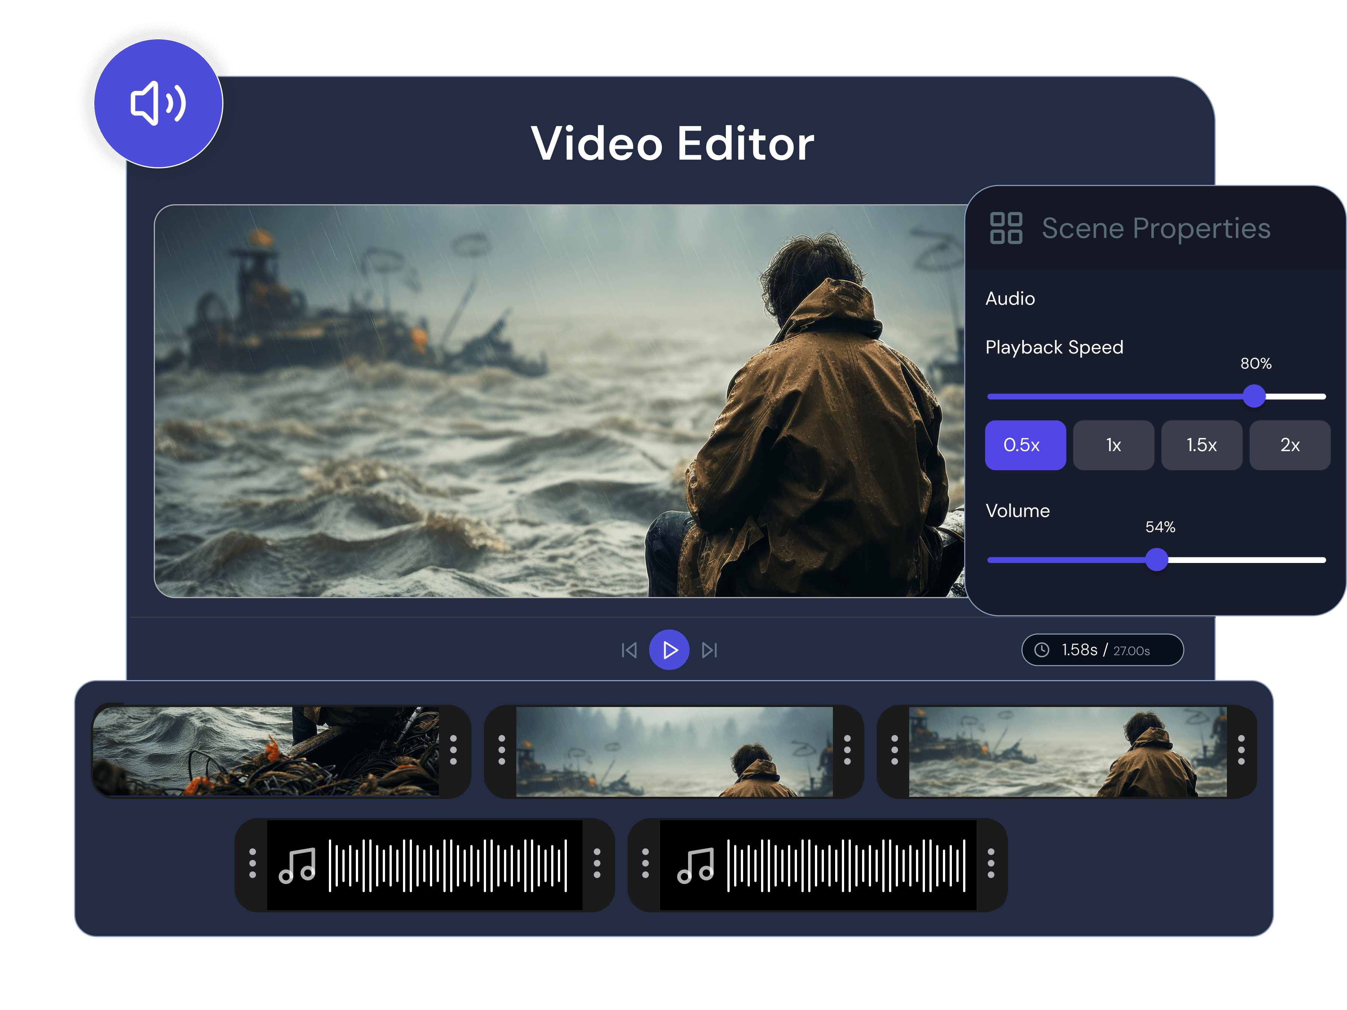The width and height of the screenshot is (1347, 1010).
Task: Skip to previous scene
Action: tap(629, 650)
